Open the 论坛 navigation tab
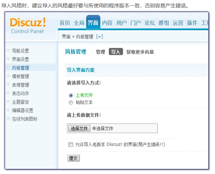The height and width of the screenshot is (174, 215). pos(150,23)
